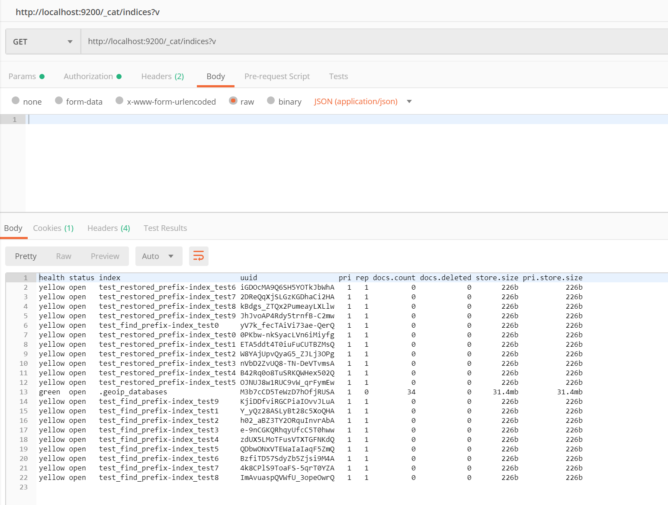Click the request title http://localhost:9200/_cat/indices?v
The image size is (668, 505).
pos(88,12)
